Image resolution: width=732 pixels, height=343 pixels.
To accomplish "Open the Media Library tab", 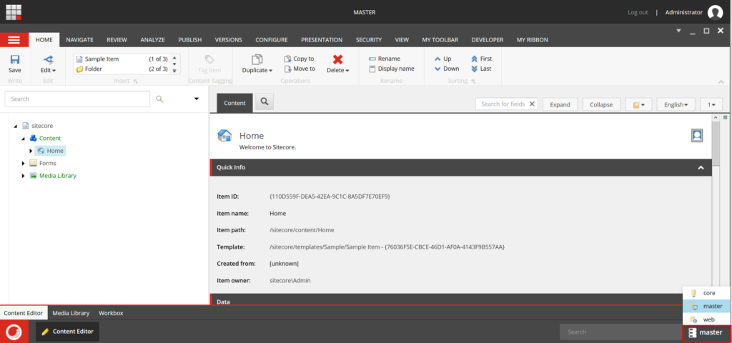I will (71, 313).
